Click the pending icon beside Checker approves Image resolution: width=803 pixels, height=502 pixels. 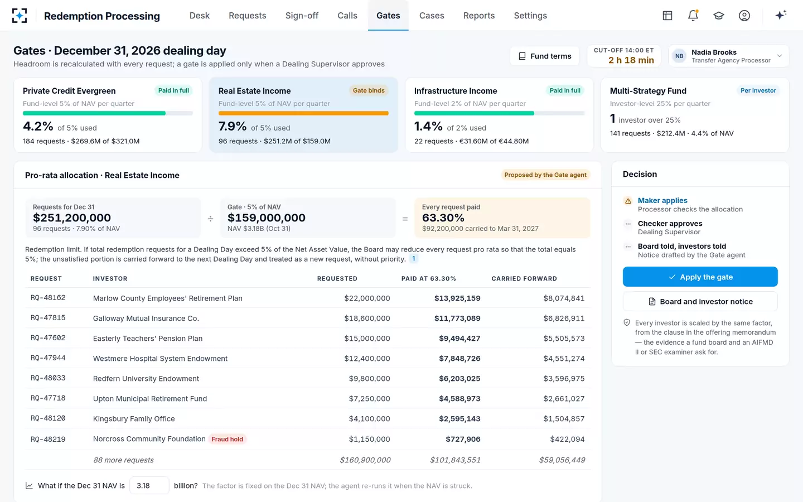[x=628, y=224]
